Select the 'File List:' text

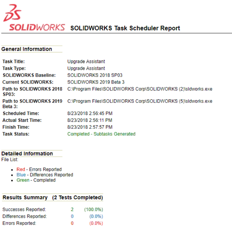(x=10, y=160)
